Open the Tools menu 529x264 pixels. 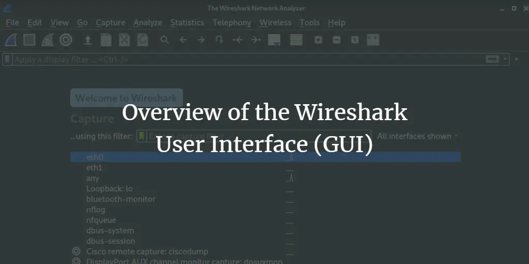click(309, 23)
